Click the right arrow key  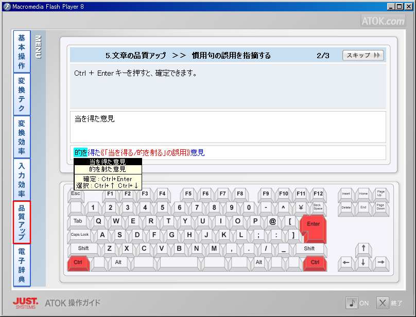click(x=381, y=263)
